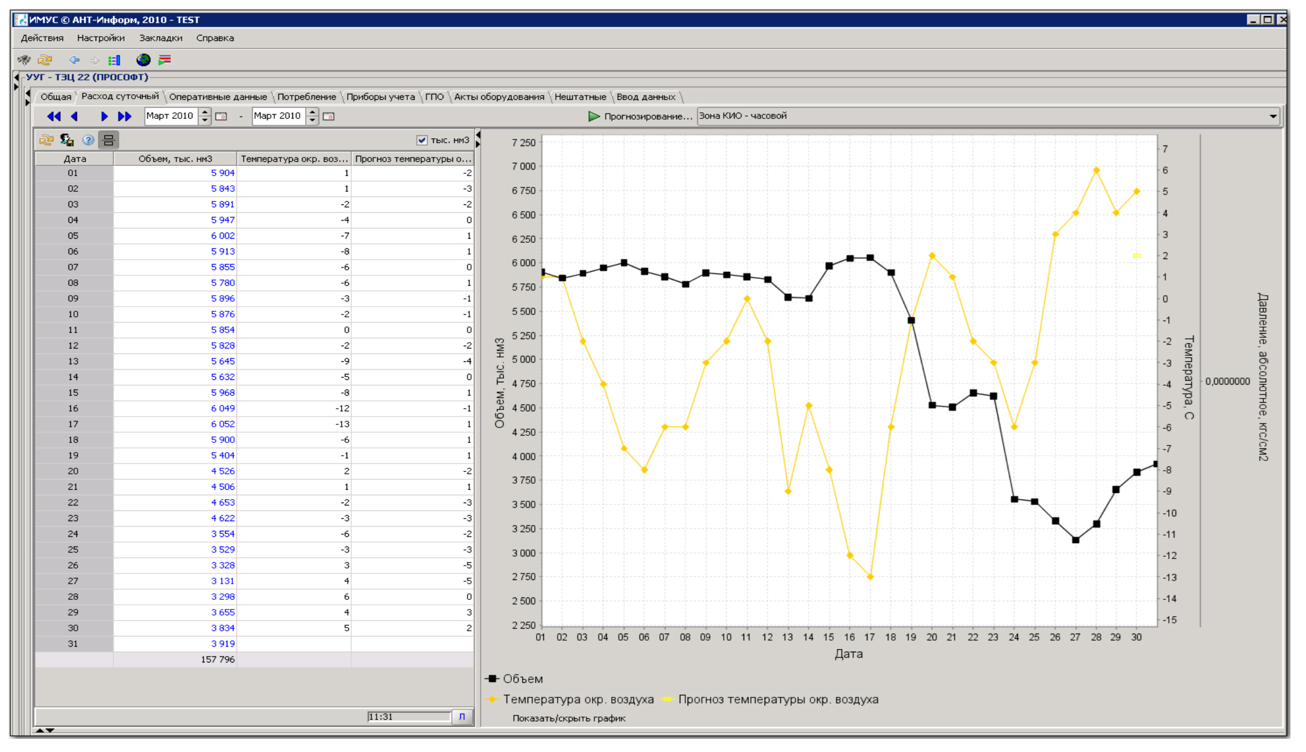The width and height of the screenshot is (1306, 752).
Task: Go to previous period single left arrow
Action: (74, 117)
